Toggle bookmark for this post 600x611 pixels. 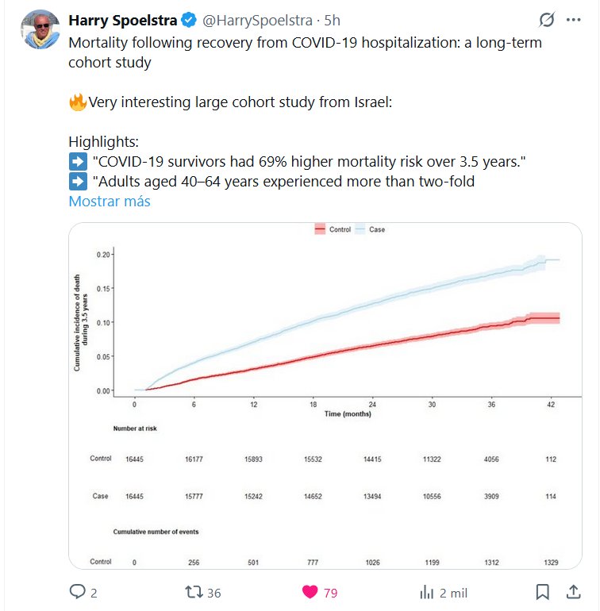543,592
